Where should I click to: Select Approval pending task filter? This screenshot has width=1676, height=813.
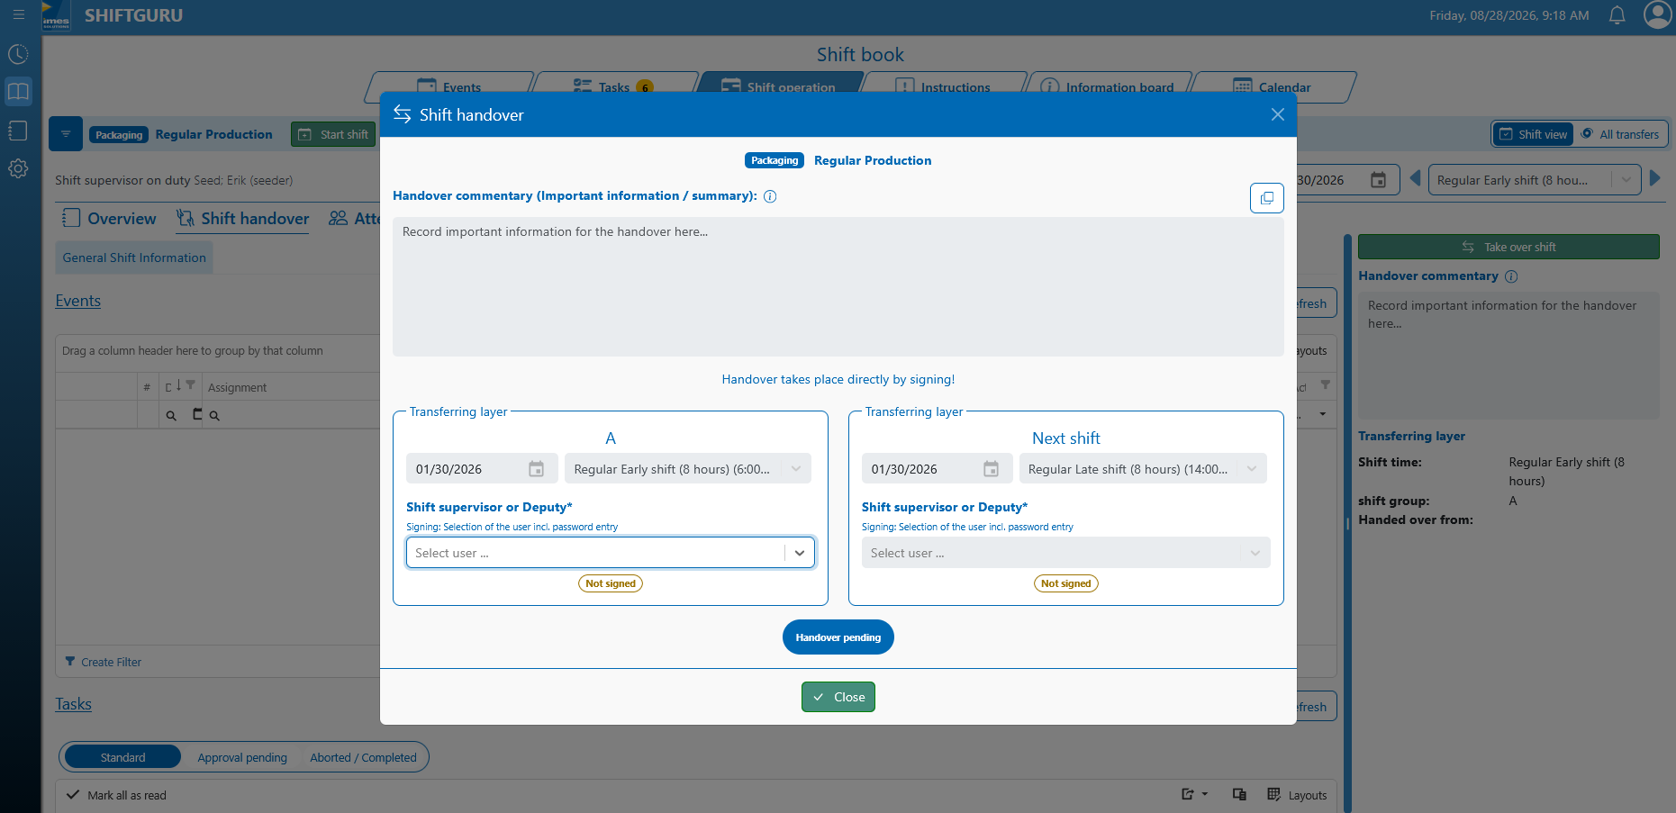(x=242, y=757)
